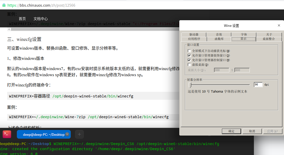Click the Tahoma sample text in Wine dialog
The height and width of the screenshot is (155, 284).
pos(217,91)
